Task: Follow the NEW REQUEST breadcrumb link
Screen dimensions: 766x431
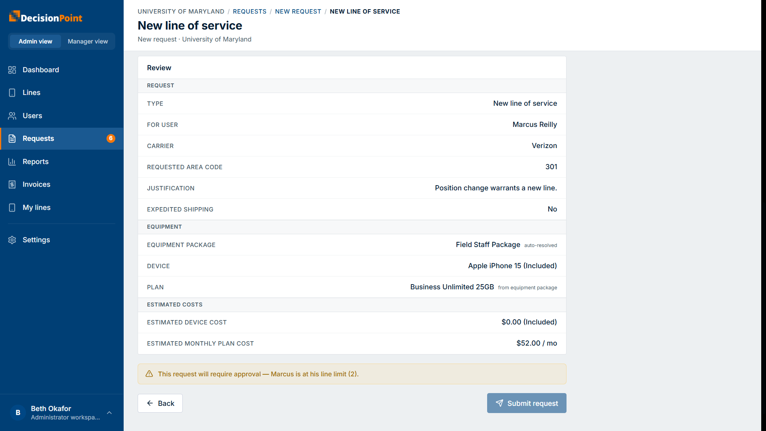Action: (x=298, y=12)
